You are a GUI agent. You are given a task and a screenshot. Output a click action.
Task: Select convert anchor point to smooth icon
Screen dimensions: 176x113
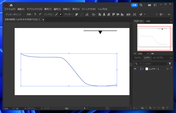tap(40, 14)
